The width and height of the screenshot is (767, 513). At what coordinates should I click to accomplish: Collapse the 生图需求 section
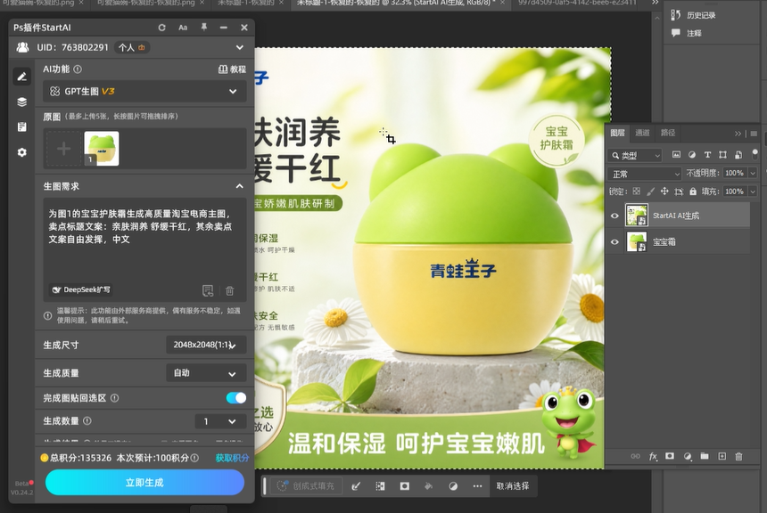click(239, 186)
